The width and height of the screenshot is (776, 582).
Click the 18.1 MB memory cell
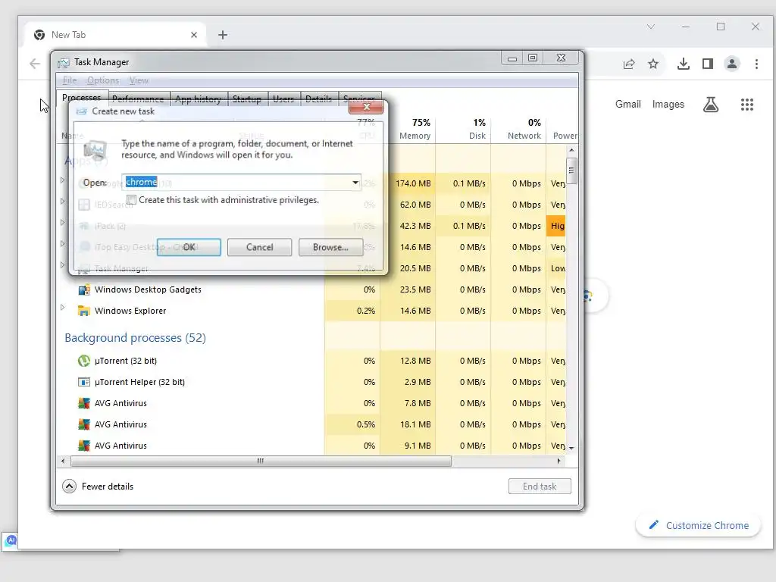tap(408, 424)
